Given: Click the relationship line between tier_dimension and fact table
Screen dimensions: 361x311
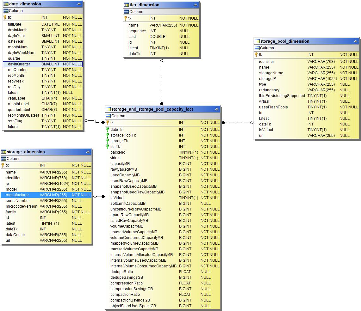Looking at the screenshot, I should pyautogui.click(x=161, y=82).
